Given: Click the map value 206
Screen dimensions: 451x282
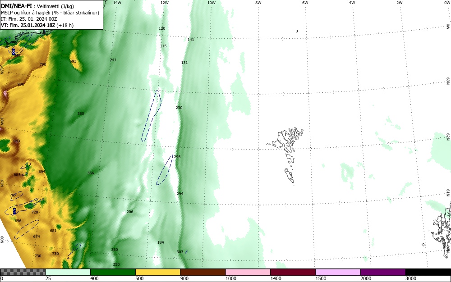Looking at the screenshot, I should click(x=130, y=212).
